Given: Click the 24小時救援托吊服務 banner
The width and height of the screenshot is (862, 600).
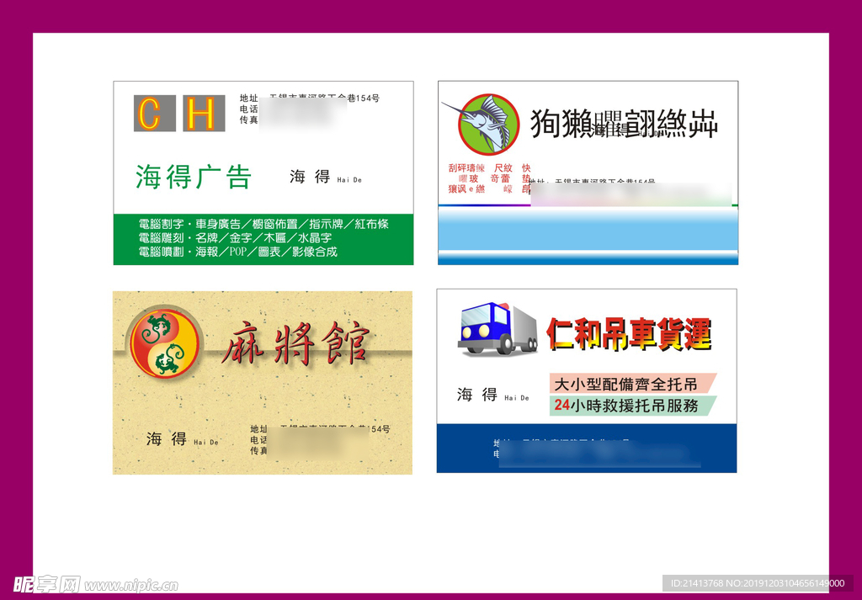Looking at the screenshot, I should click(x=631, y=406).
